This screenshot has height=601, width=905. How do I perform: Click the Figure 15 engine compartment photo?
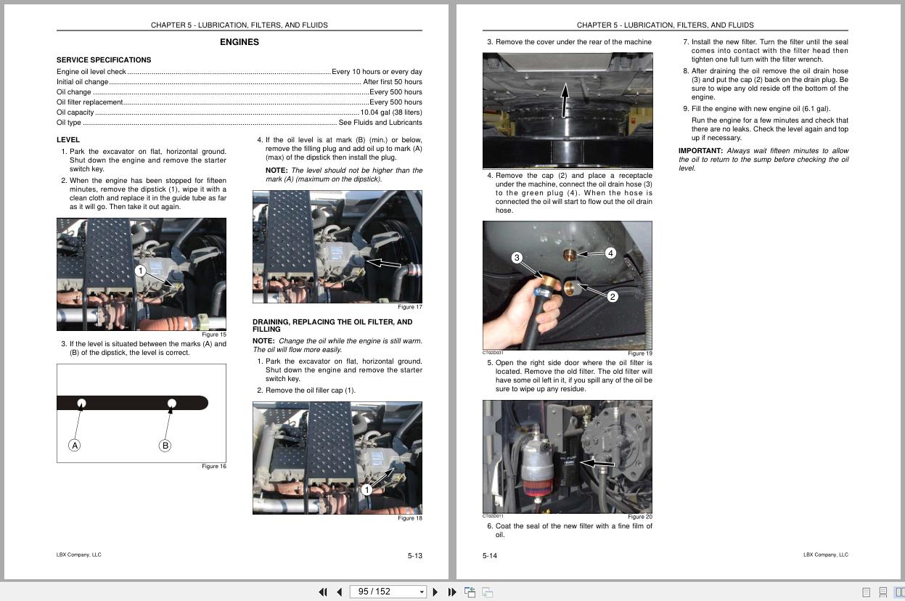point(142,274)
